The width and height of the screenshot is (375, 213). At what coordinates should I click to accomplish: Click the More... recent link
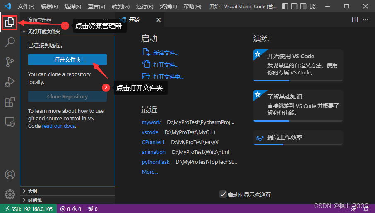(150, 172)
